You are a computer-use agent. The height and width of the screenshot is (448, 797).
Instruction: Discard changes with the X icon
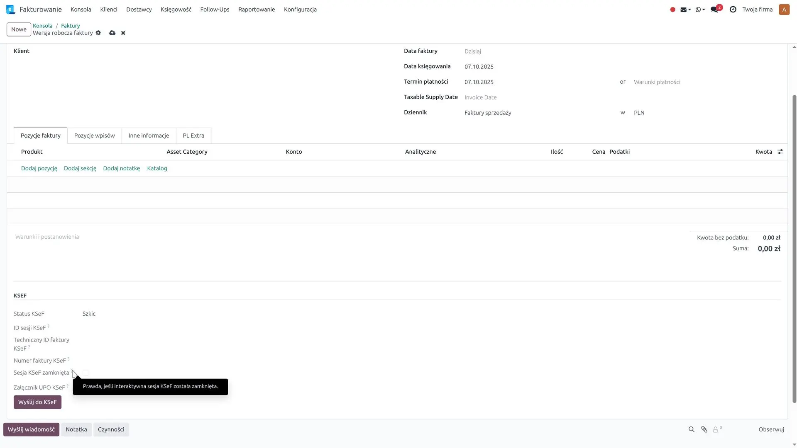[123, 33]
